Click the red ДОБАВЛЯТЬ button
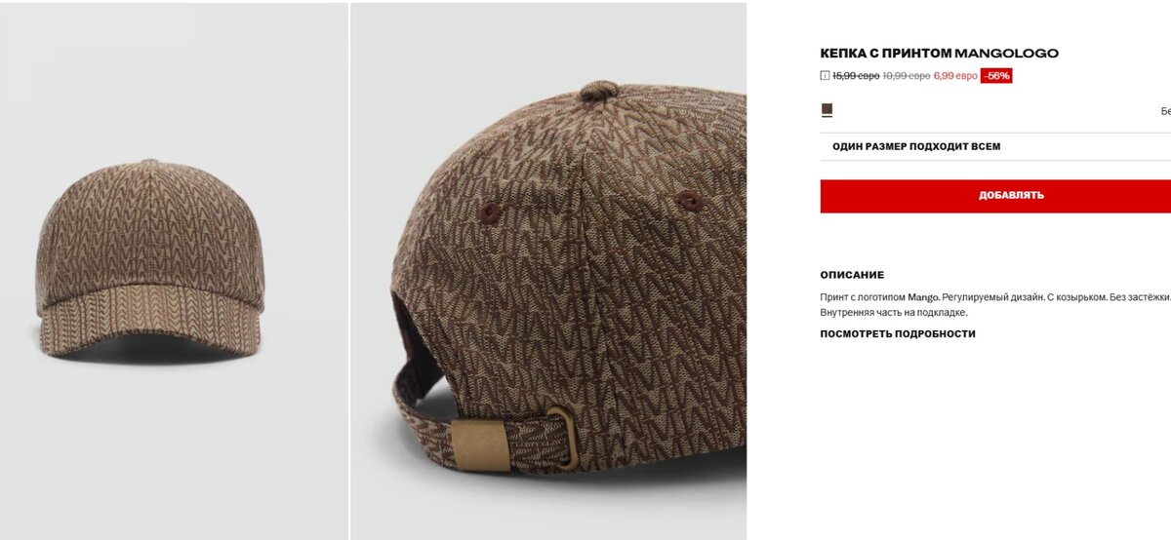Image resolution: width=1171 pixels, height=540 pixels. (x=995, y=196)
